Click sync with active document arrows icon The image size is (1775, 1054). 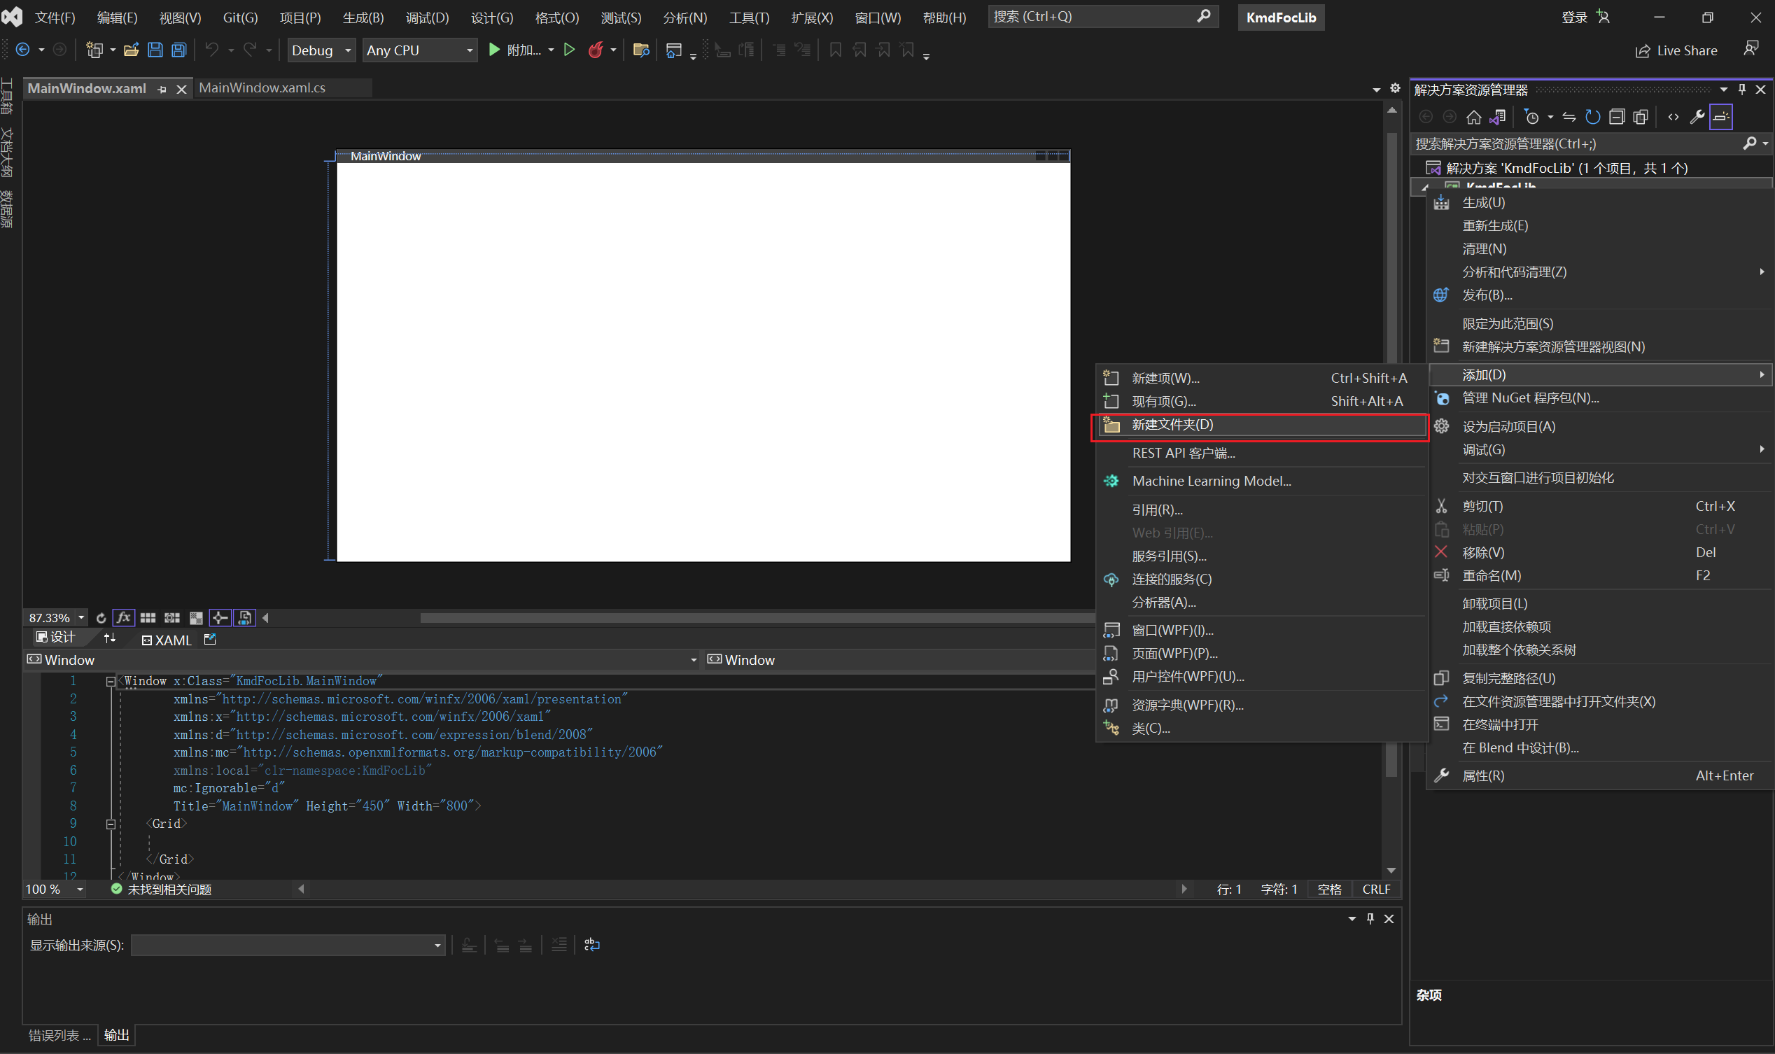pyautogui.click(x=1569, y=117)
